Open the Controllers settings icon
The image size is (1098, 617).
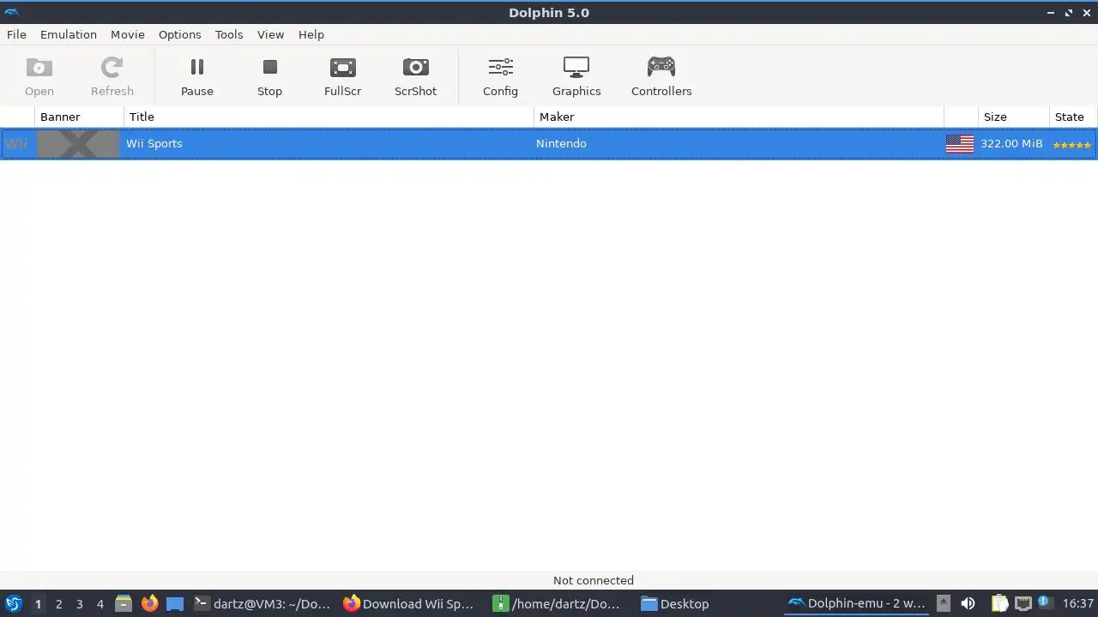(661, 76)
